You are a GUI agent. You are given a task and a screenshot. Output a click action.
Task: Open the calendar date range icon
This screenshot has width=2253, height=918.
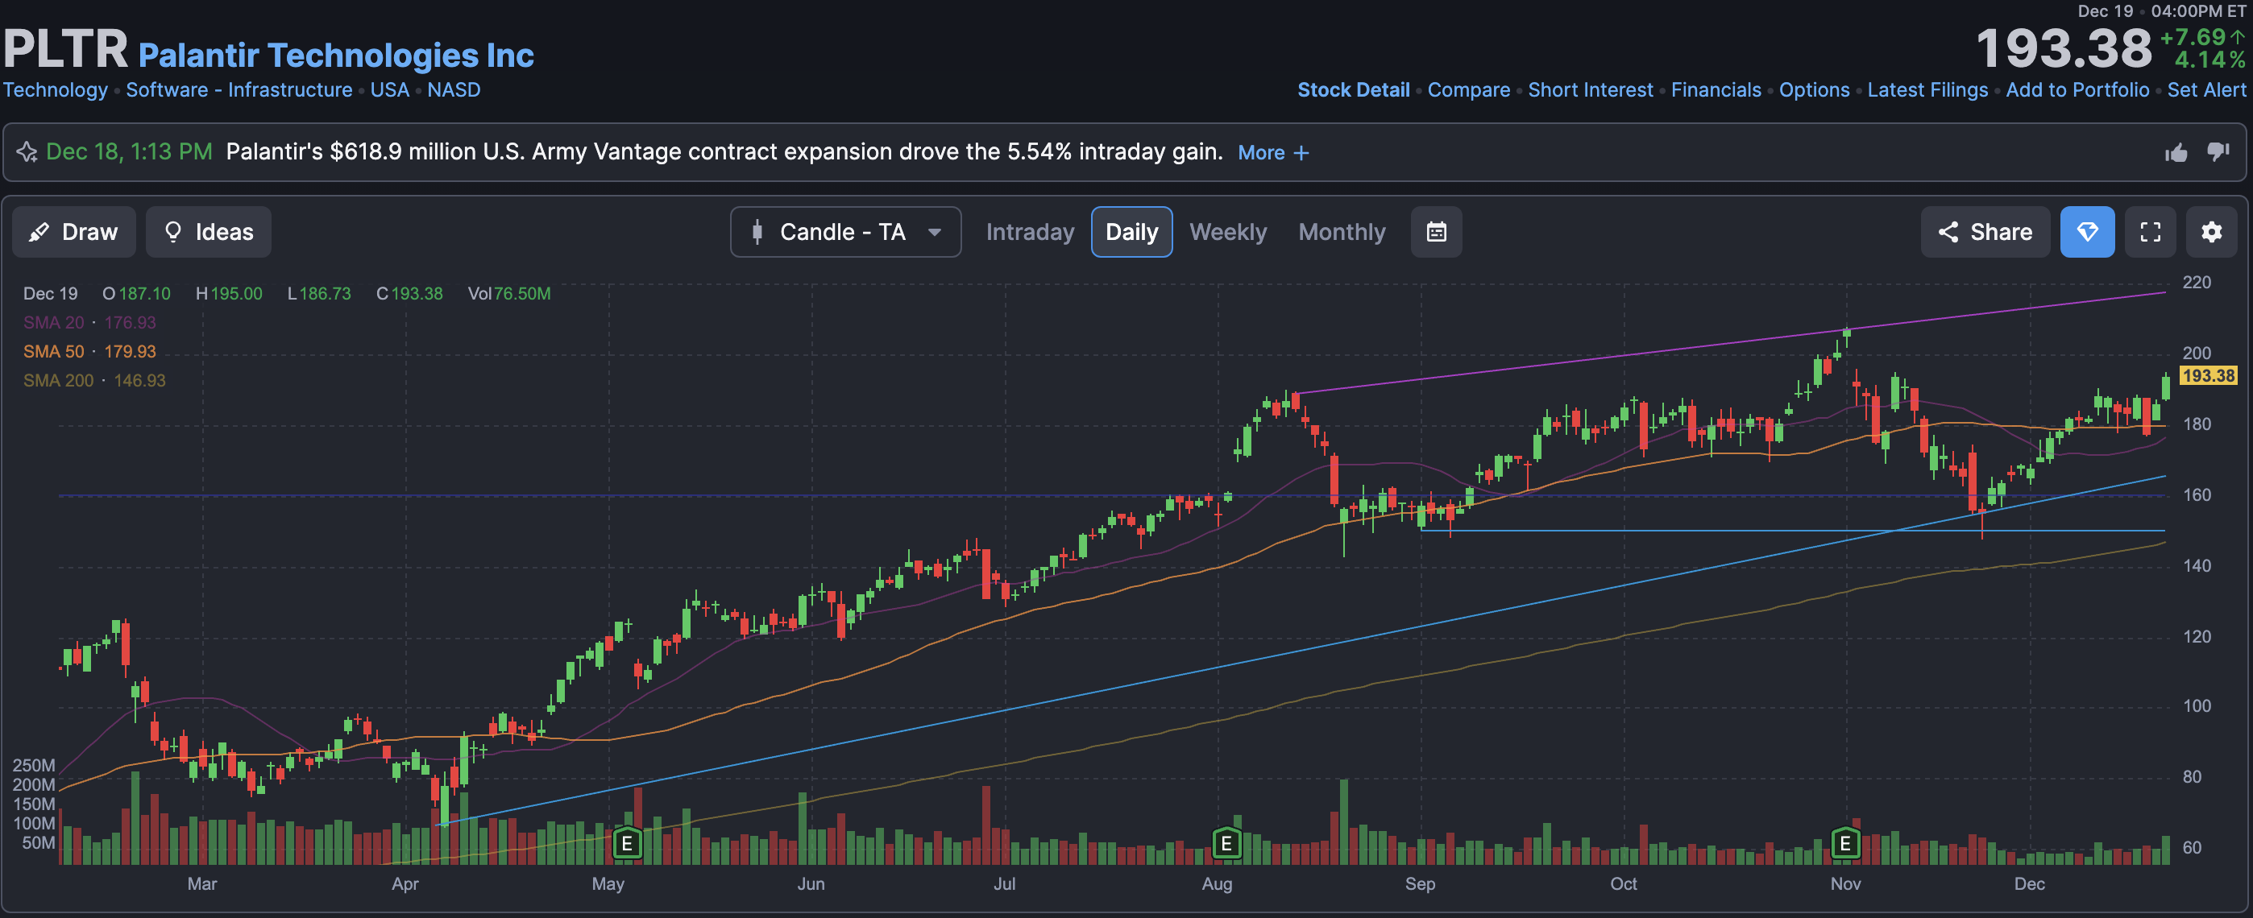click(1436, 232)
